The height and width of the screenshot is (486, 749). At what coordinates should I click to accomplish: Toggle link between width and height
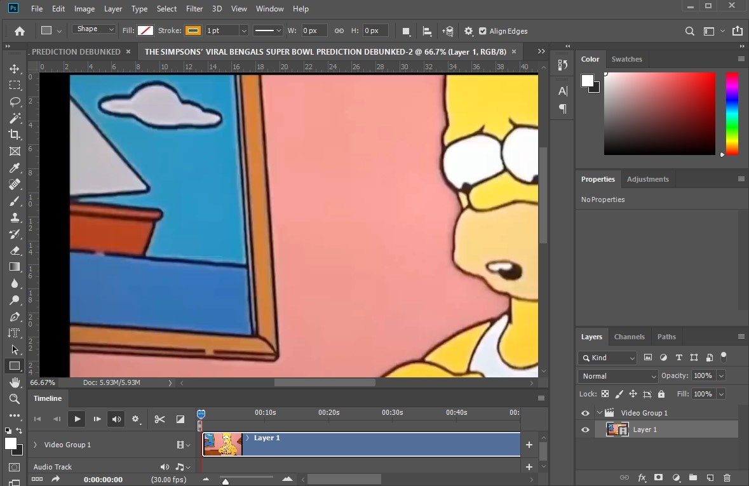pos(339,30)
